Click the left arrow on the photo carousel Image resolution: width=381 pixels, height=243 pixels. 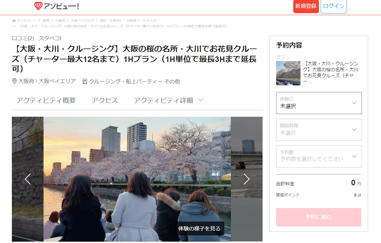(x=28, y=179)
